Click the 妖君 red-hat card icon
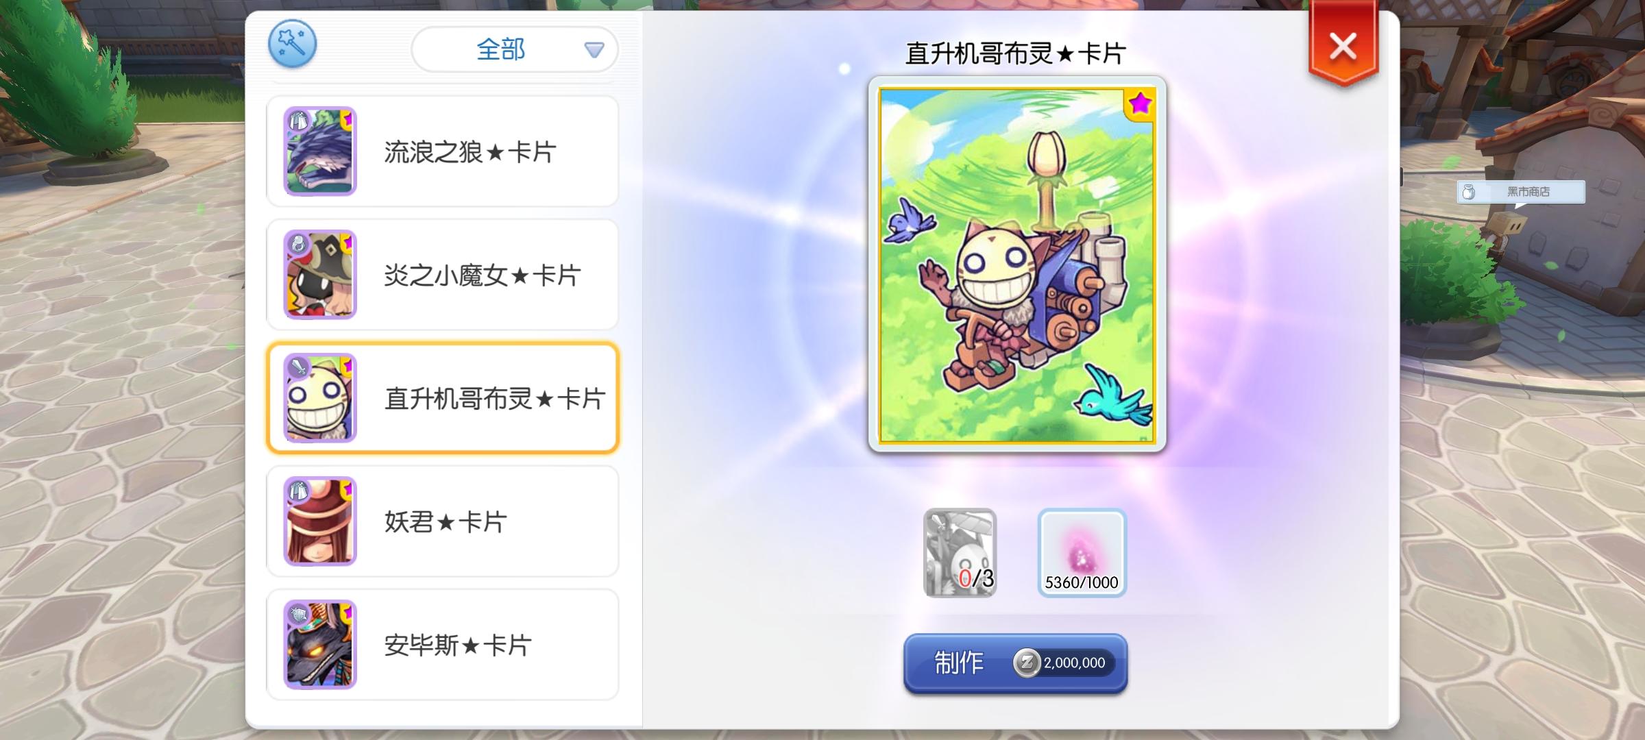 [x=320, y=521]
